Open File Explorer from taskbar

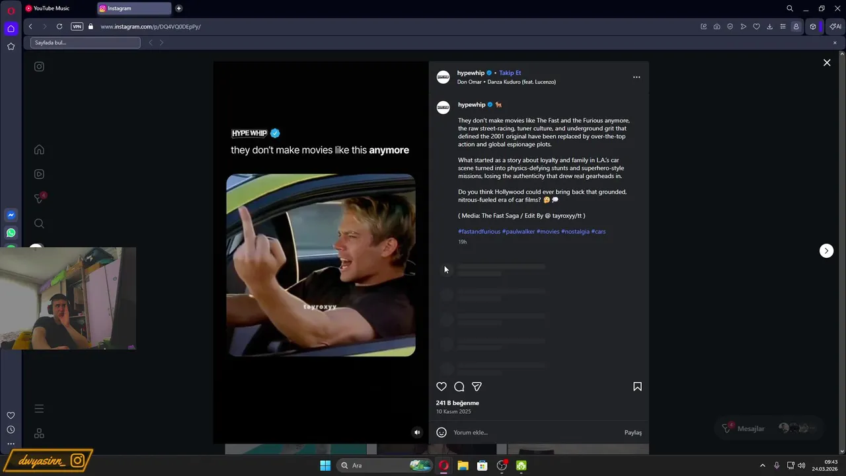(463, 465)
